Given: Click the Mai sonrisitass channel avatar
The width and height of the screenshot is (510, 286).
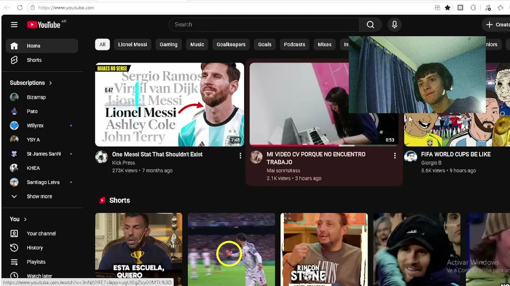Looking at the screenshot, I should pyautogui.click(x=256, y=157).
